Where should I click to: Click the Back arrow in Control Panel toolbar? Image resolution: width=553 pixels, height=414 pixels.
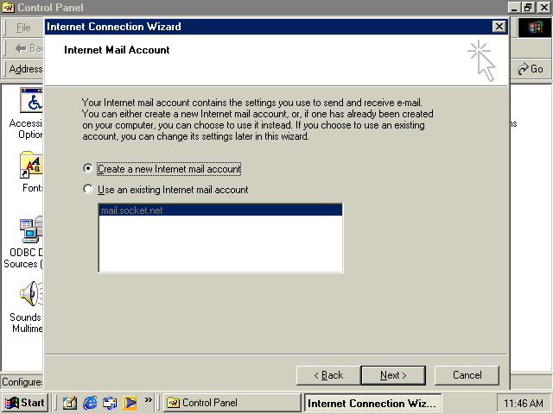pos(29,48)
